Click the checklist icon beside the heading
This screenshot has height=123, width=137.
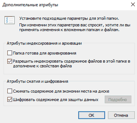[x=10, y=20]
